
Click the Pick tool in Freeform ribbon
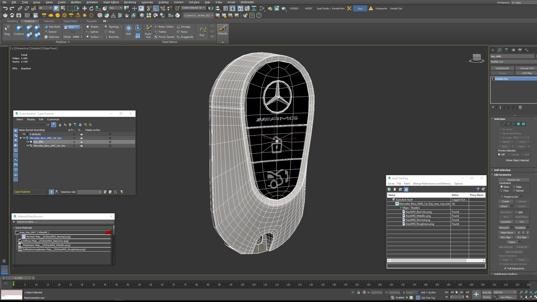[202, 31]
